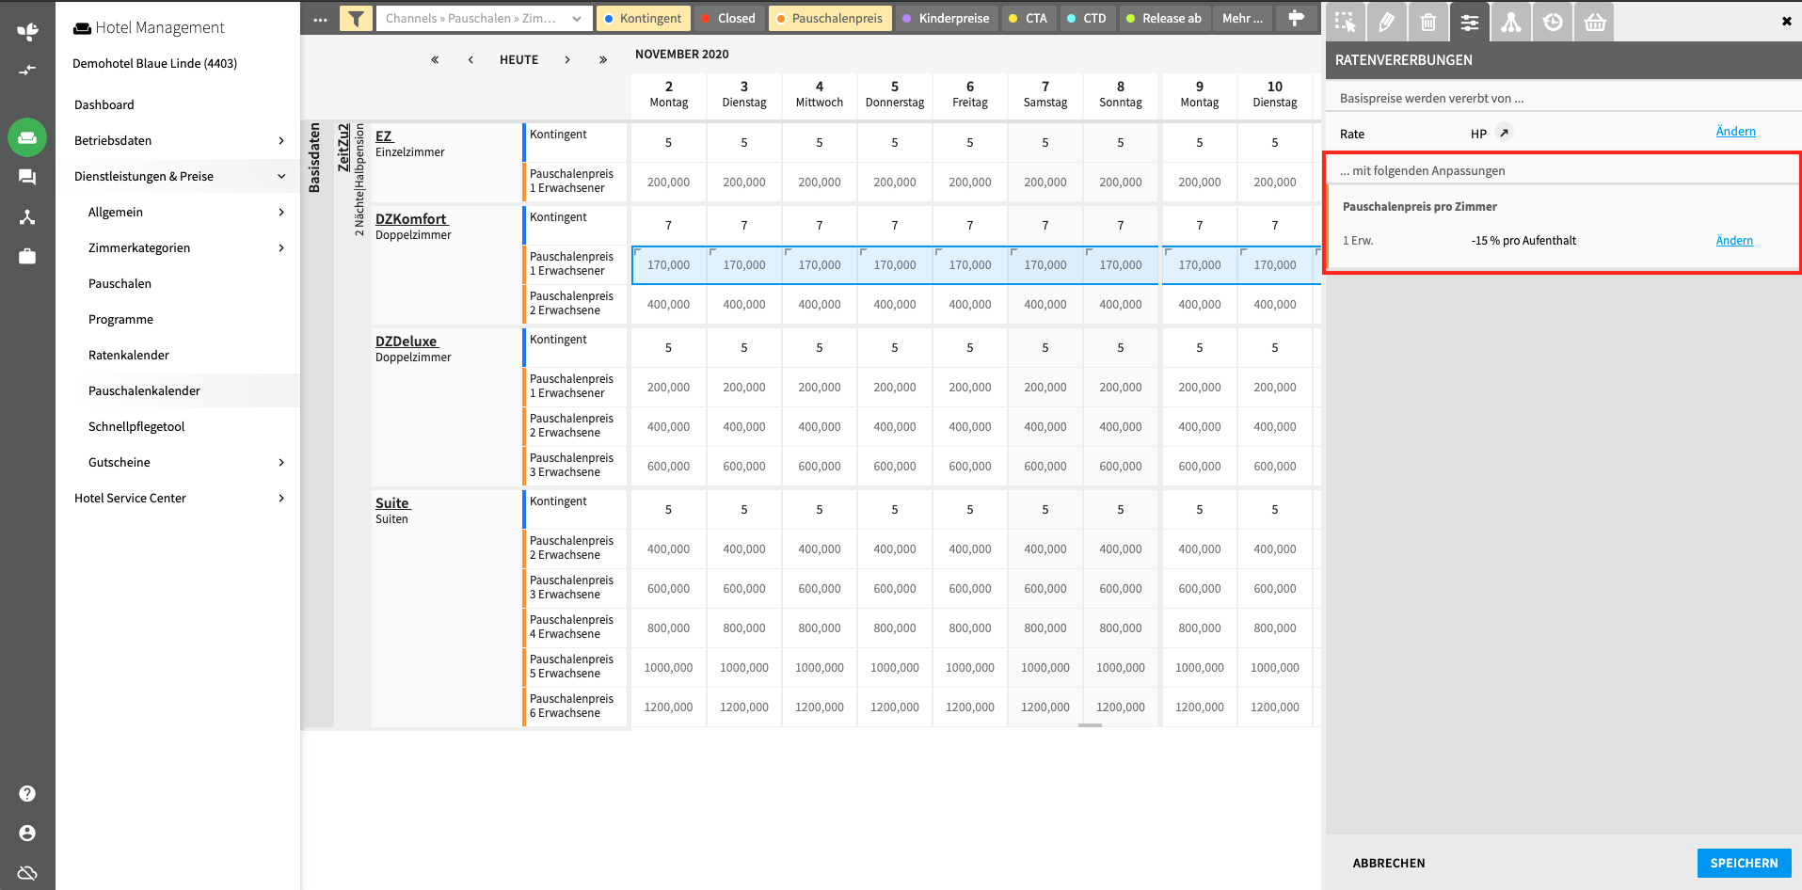Open the DZKomfort room link
1802x890 pixels.
point(411,218)
